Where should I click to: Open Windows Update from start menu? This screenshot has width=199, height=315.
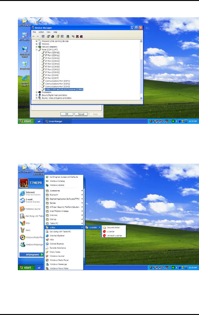click(x=64, y=185)
